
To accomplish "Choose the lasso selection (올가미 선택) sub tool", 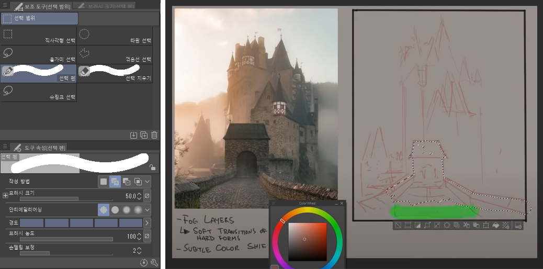I will [x=39, y=54].
